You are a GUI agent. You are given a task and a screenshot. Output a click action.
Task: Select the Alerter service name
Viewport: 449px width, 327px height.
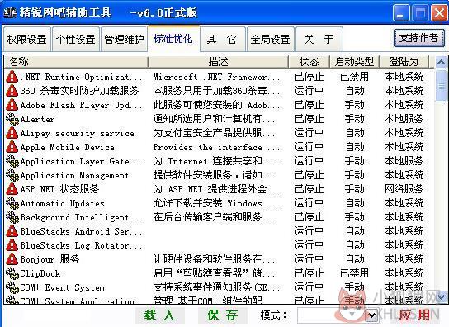coord(37,119)
